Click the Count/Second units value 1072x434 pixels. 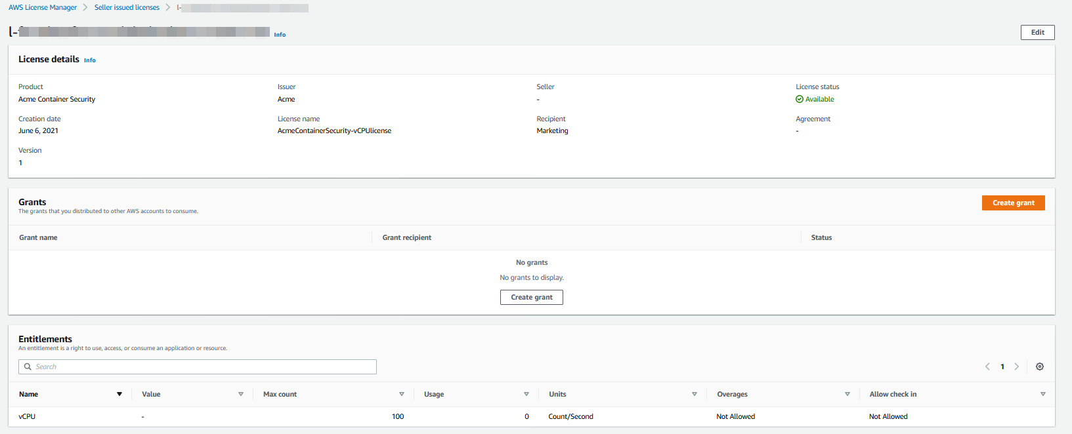pyautogui.click(x=570, y=416)
